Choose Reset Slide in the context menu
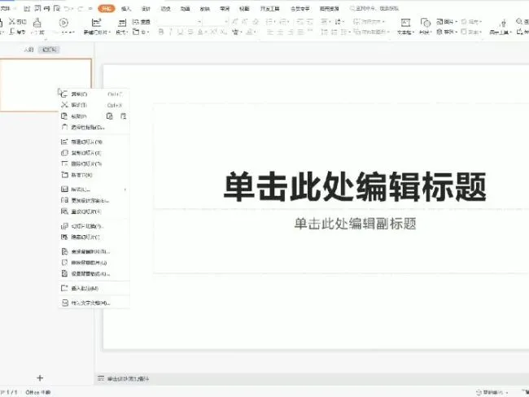Viewport: 529px width, 397px height. tap(94, 212)
